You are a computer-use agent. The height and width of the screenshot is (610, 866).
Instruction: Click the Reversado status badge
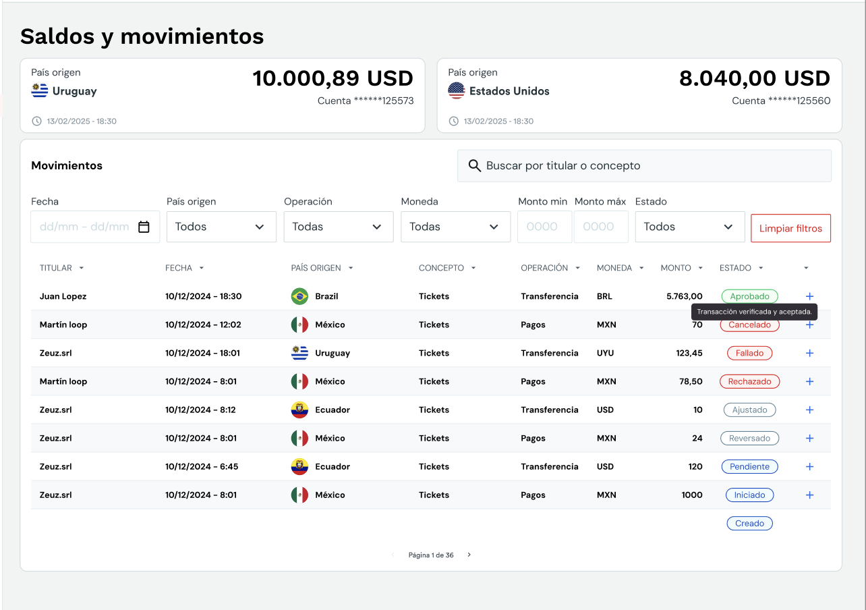(749, 438)
